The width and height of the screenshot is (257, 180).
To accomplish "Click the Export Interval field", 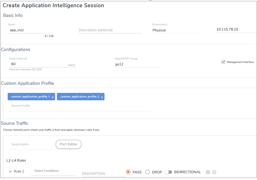I will click(x=42, y=64).
